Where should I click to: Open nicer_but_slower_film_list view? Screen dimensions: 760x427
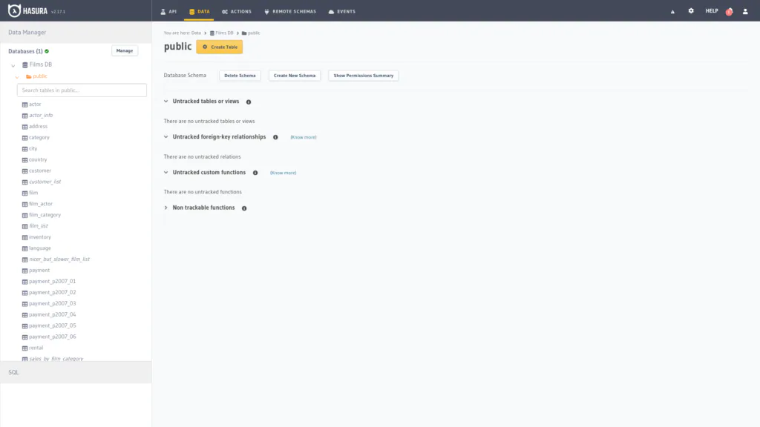pos(59,259)
